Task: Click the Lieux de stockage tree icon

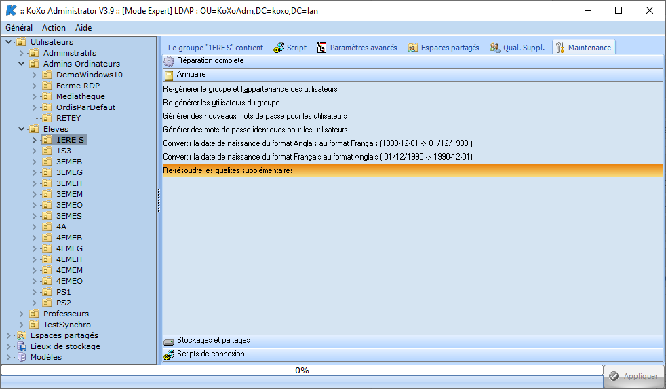Action: [x=21, y=346]
